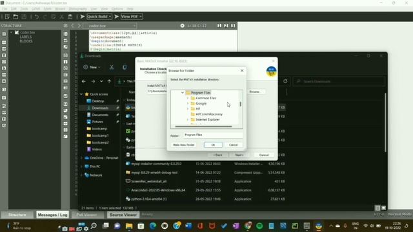Click Refresh icon in File Explorer
Screen dimensions: 413x232
pos(285,81)
